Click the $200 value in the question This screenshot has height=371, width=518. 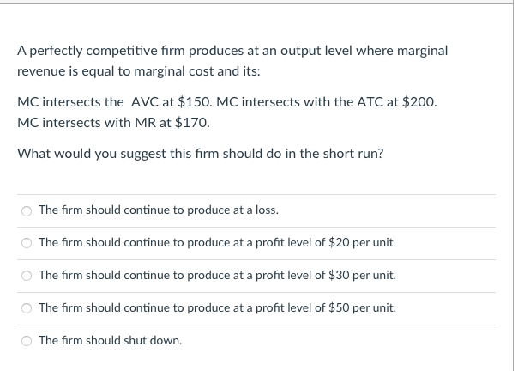[419, 102]
